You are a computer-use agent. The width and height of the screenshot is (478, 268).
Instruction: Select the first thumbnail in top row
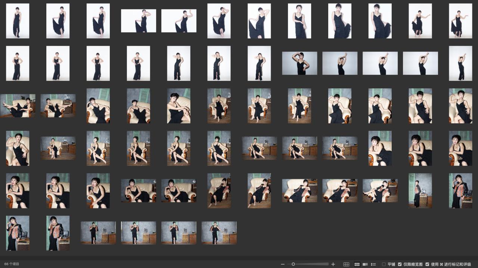tap(18, 21)
